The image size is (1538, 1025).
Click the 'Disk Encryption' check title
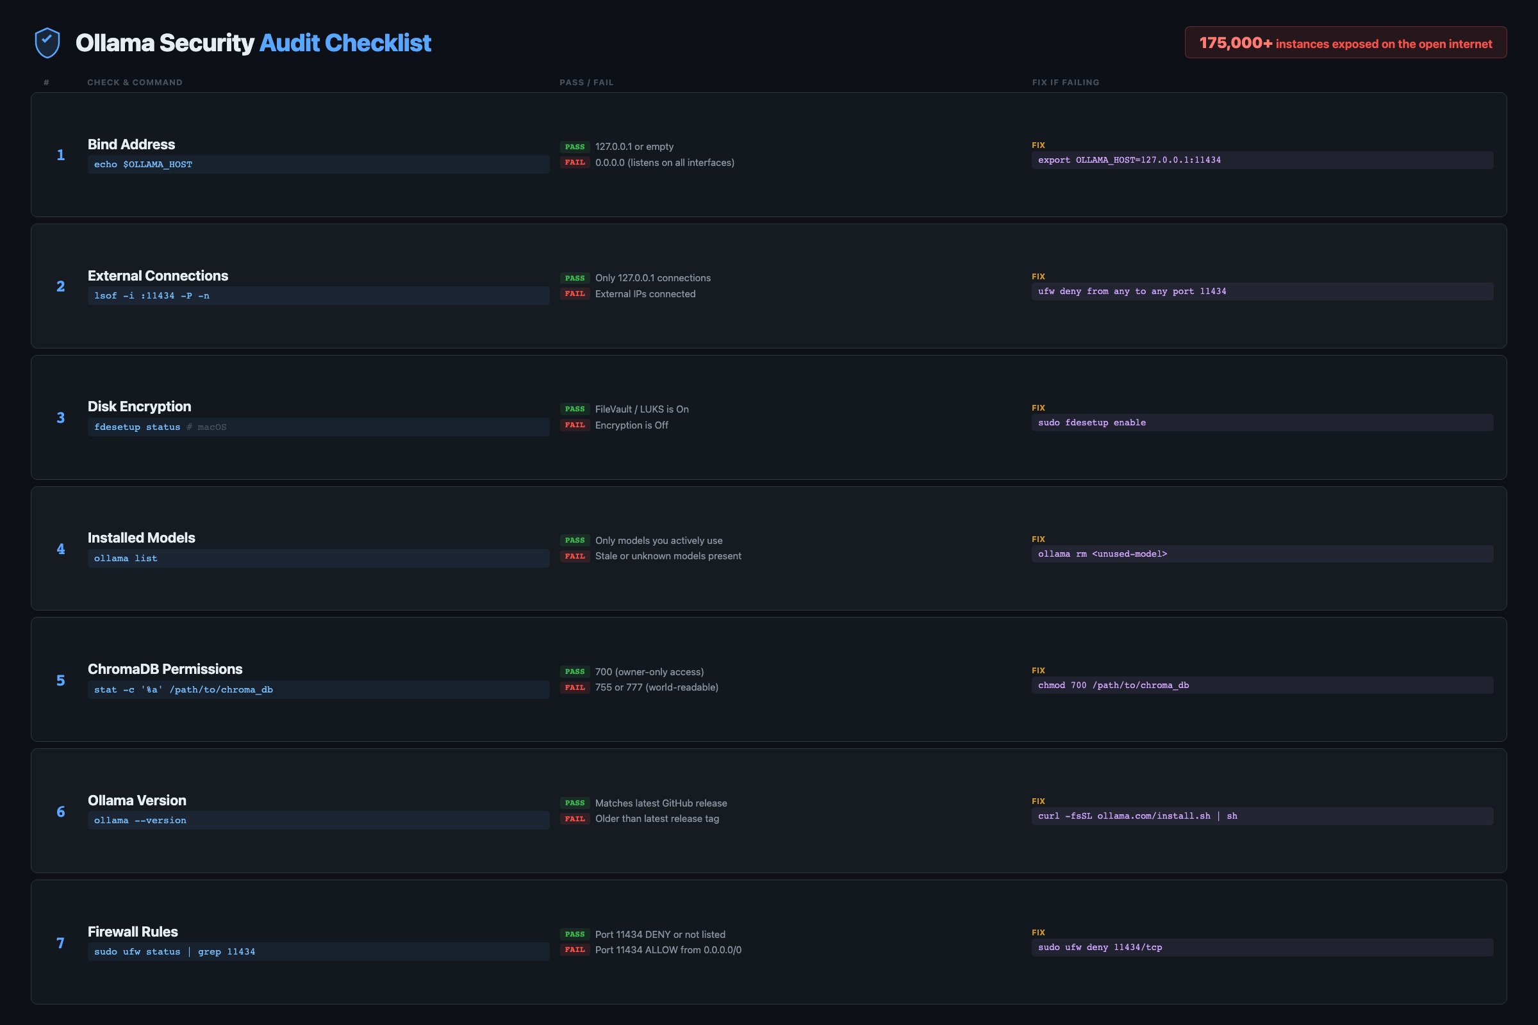click(x=139, y=407)
